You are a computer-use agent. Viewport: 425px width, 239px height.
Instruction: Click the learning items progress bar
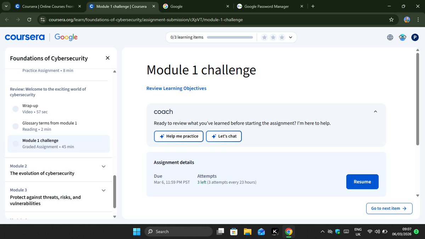coord(230,37)
